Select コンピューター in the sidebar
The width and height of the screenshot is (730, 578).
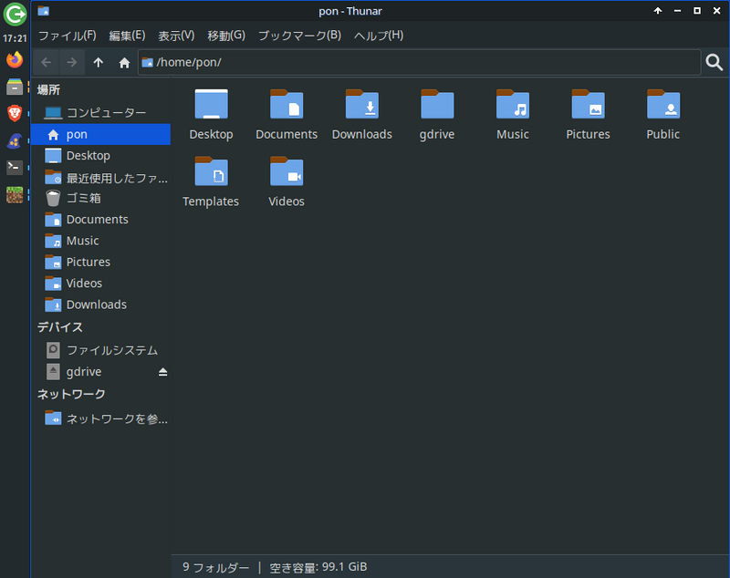coord(100,112)
